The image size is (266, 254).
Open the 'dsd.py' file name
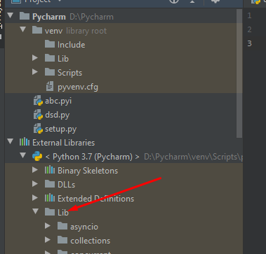coord(58,115)
